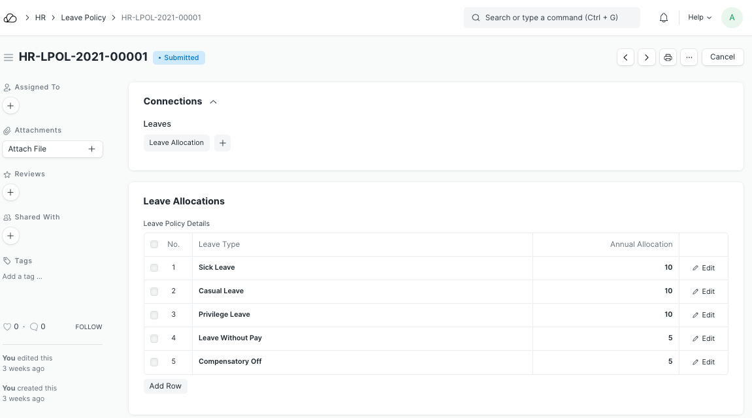The image size is (752, 418).
Task: Click the print icon
Action: [668, 57]
